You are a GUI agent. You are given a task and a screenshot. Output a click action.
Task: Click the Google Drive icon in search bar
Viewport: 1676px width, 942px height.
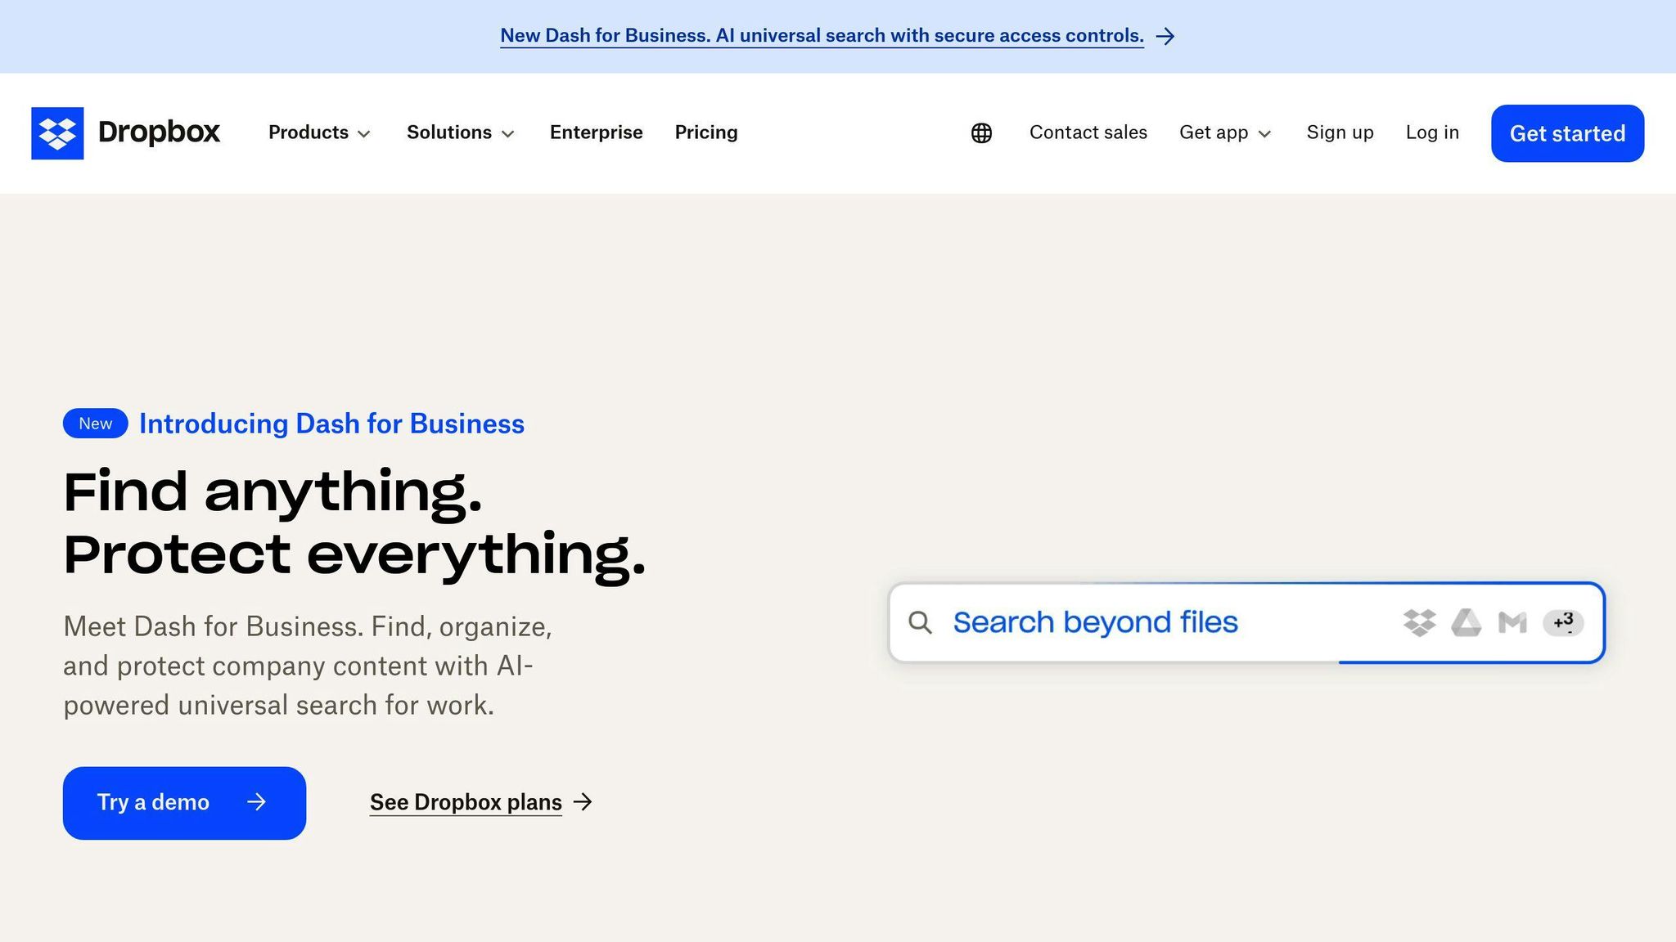coord(1466,623)
